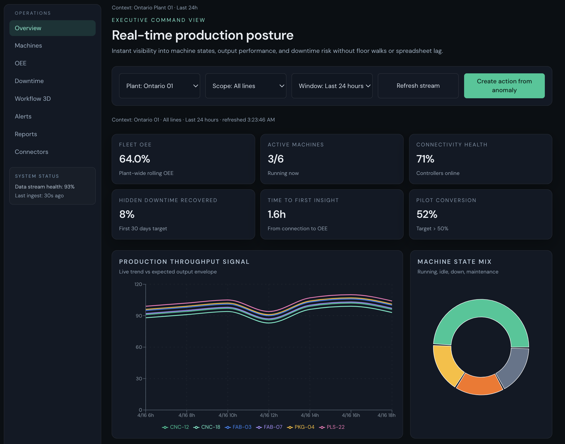Open the Downtime sidebar item
Image resolution: width=565 pixels, height=444 pixels.
pyautogui.click(x=29, y=81)
